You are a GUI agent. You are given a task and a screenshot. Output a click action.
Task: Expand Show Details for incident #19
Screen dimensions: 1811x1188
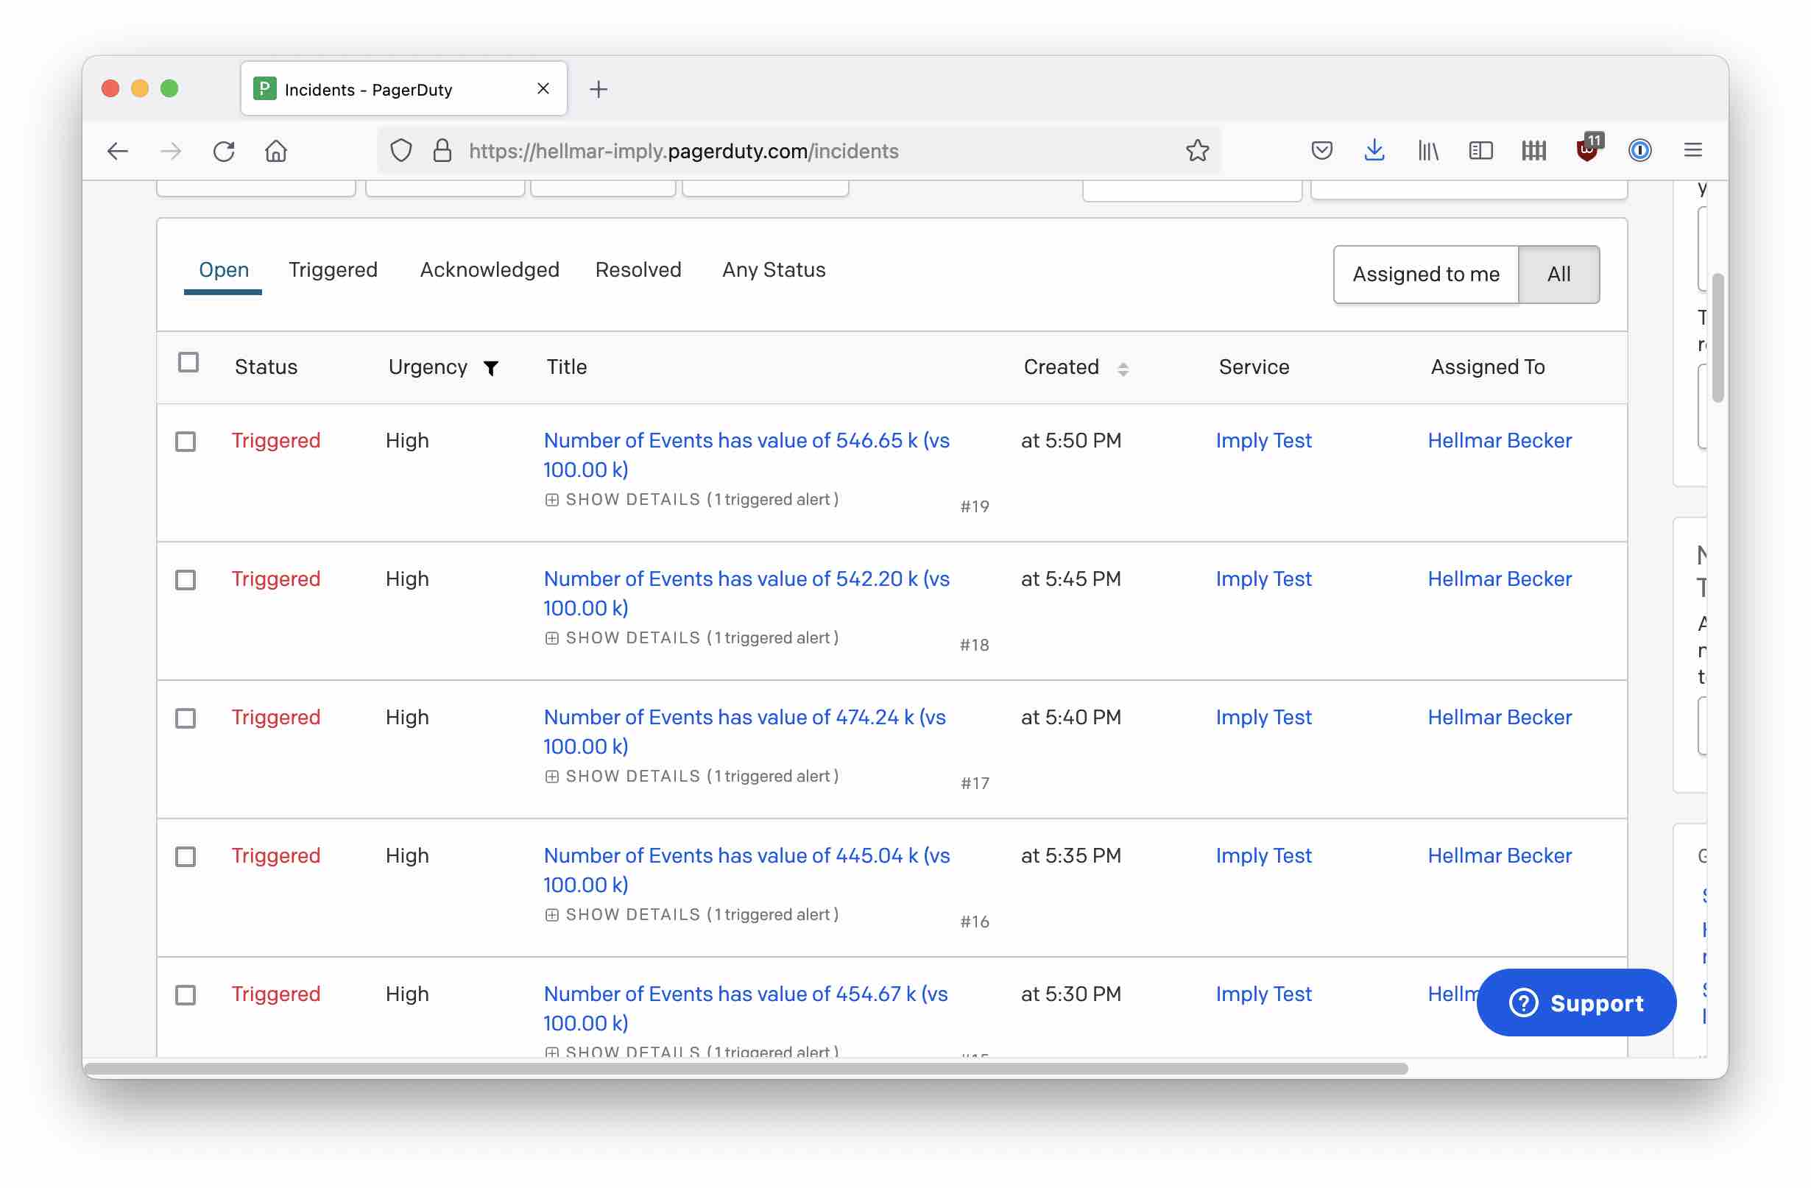click(x=632, y=500)
